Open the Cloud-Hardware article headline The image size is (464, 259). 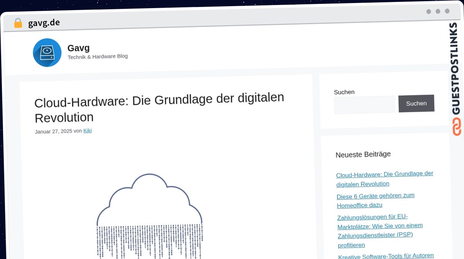[x=159, y=108]
